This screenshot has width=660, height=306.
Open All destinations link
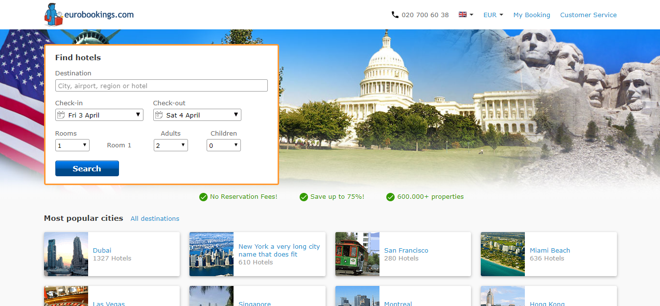155,219
